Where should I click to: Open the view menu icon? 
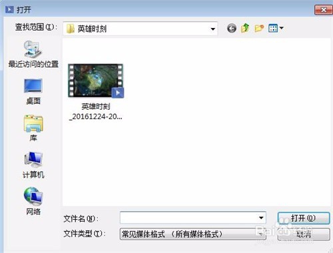coord(273,29)
